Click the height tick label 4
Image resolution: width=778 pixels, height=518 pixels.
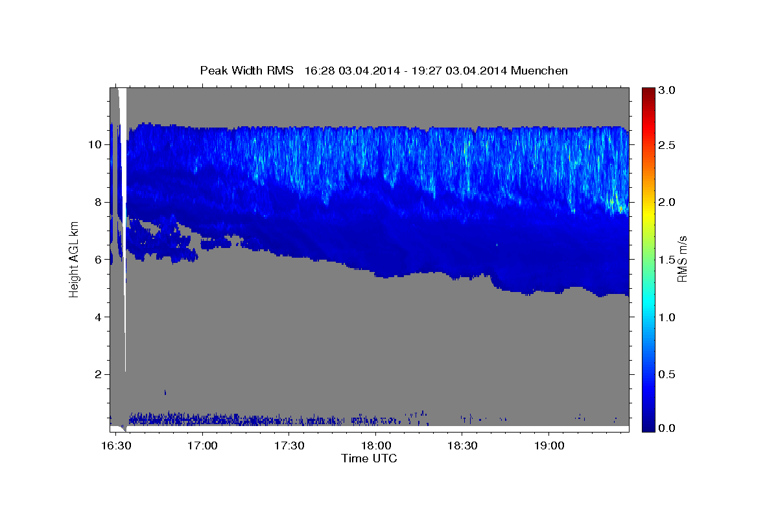tap(100, 317)
